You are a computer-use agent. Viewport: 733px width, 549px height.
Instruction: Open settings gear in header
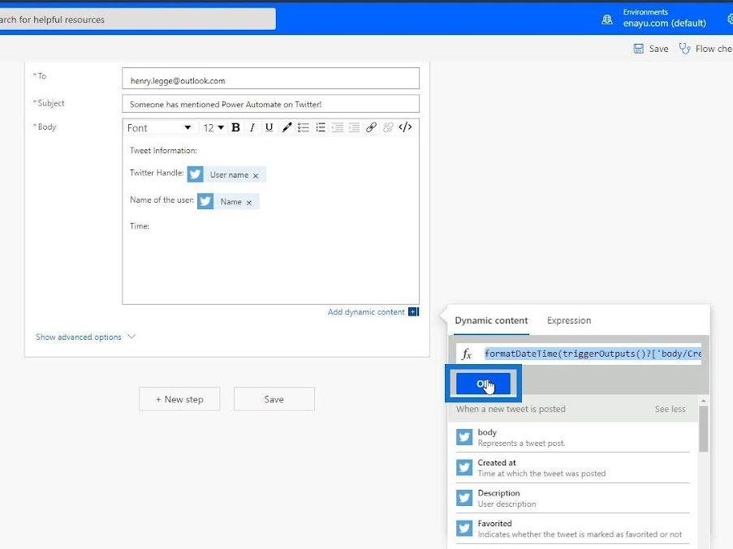(x=730, y=19)
